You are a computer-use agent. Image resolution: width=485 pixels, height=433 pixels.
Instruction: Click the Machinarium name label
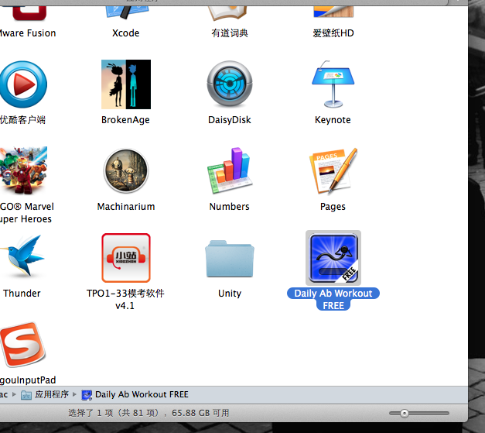[x=126, y=207]
